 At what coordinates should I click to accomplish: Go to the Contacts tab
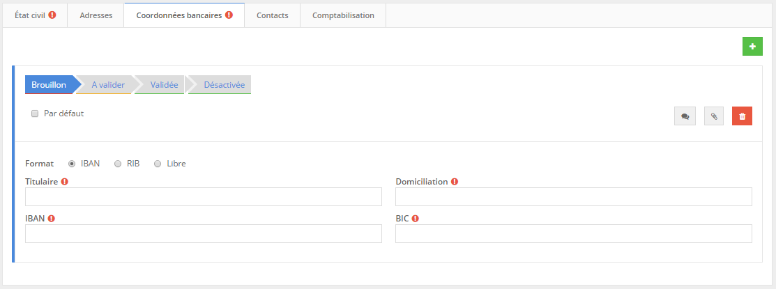pyautogui.click(x=272, y=15)
